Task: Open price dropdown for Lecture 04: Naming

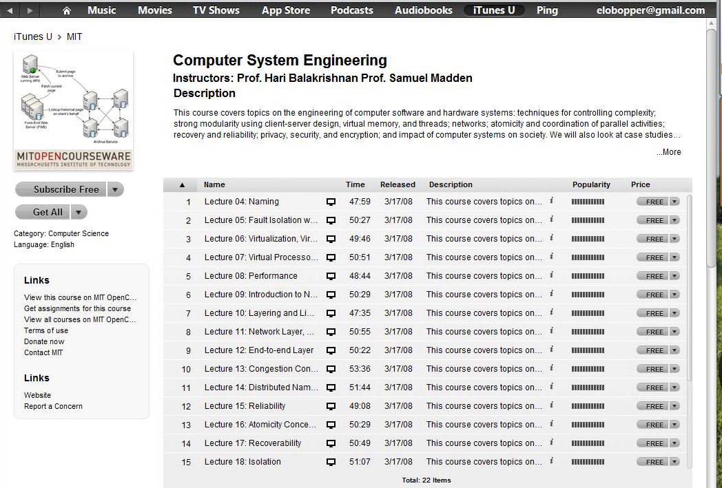Action: point(674,202)
